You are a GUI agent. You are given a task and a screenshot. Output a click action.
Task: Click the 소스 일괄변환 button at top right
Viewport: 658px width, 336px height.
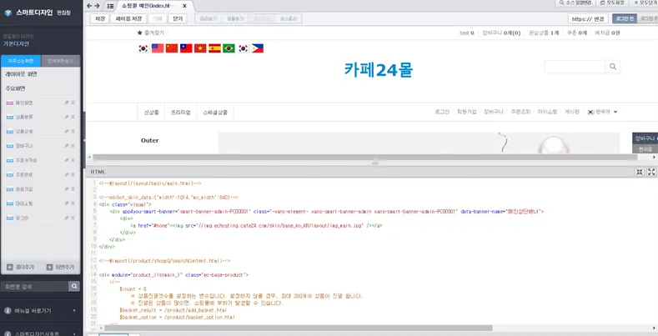pyautogui.click(x=575, y=3)
